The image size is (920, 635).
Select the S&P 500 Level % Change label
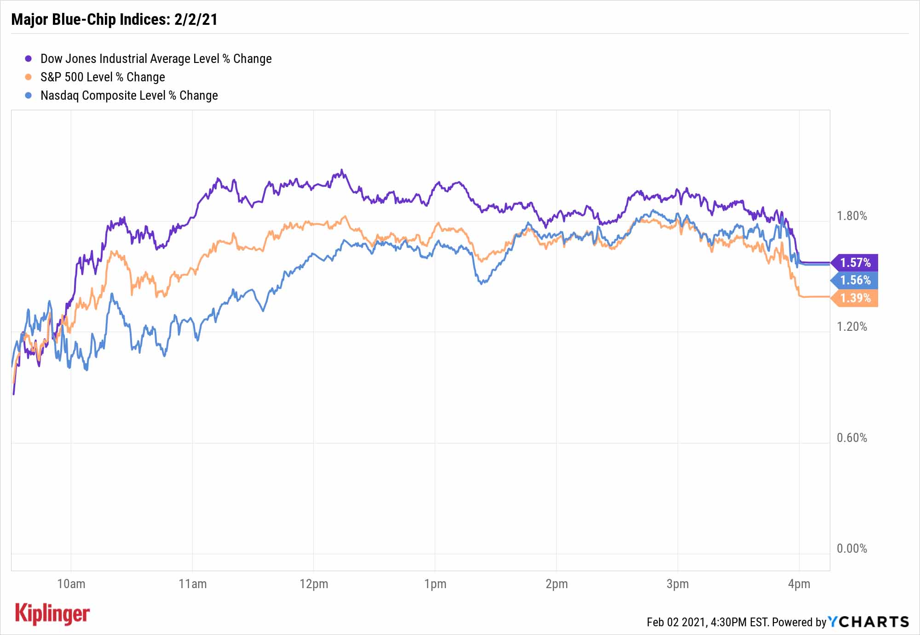tap(103, 77)
